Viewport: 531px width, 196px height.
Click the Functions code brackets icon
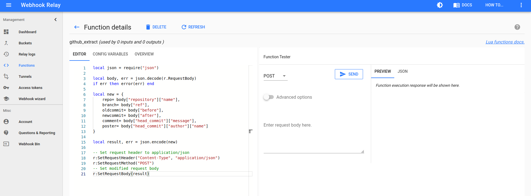coord(6,65)
